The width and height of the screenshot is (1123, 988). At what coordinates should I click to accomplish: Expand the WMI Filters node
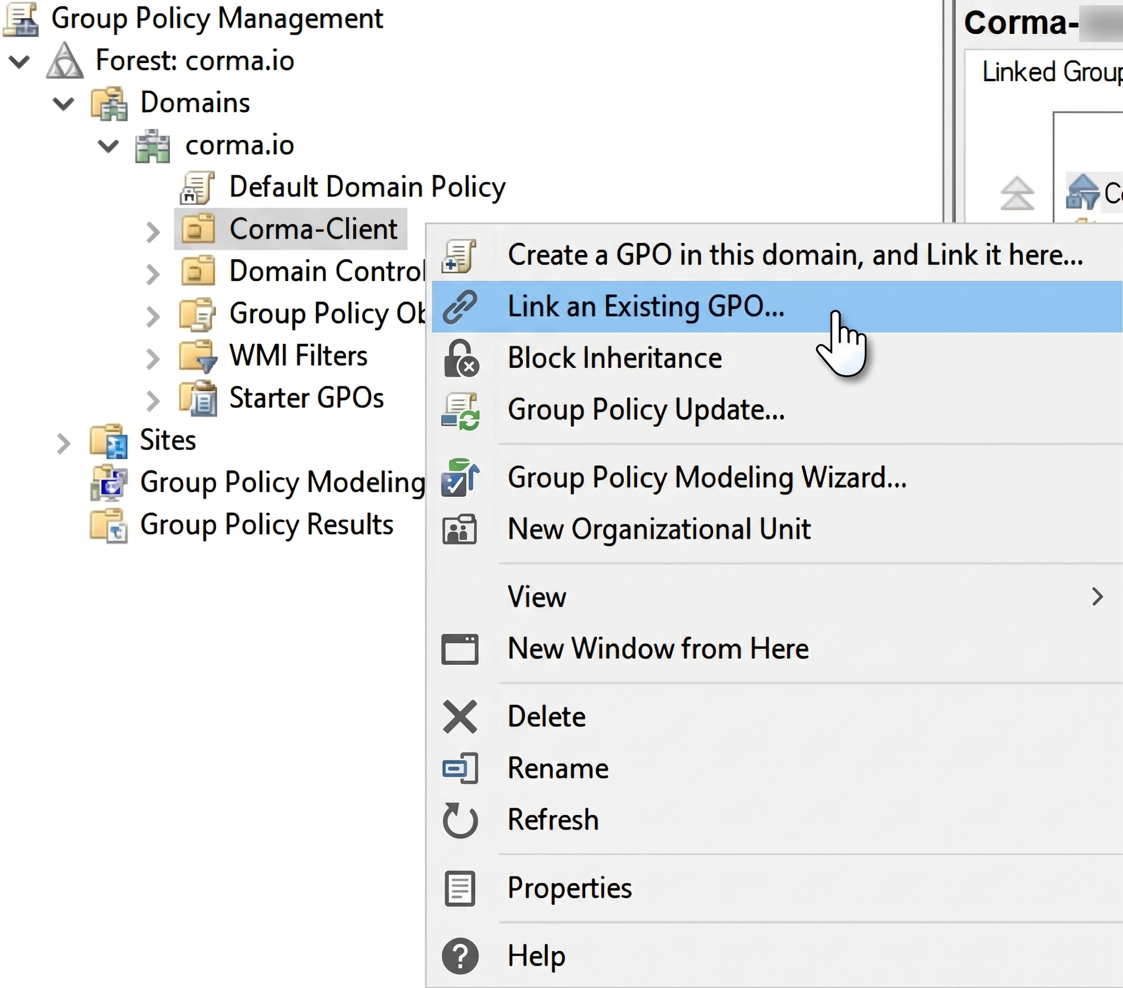point(153,359)
